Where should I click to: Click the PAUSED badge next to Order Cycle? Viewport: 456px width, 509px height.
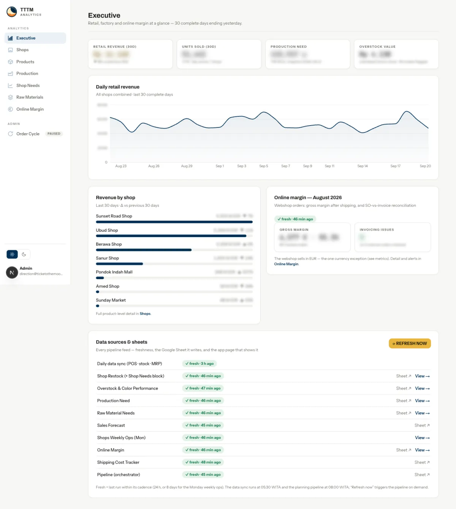(54, 134)
